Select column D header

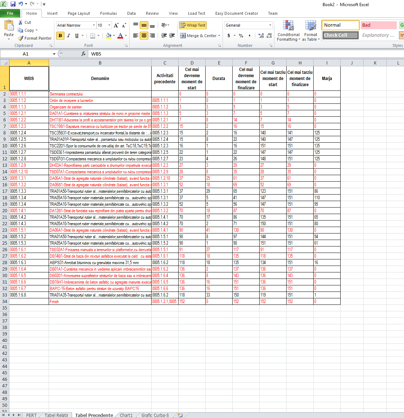point(192,63)
